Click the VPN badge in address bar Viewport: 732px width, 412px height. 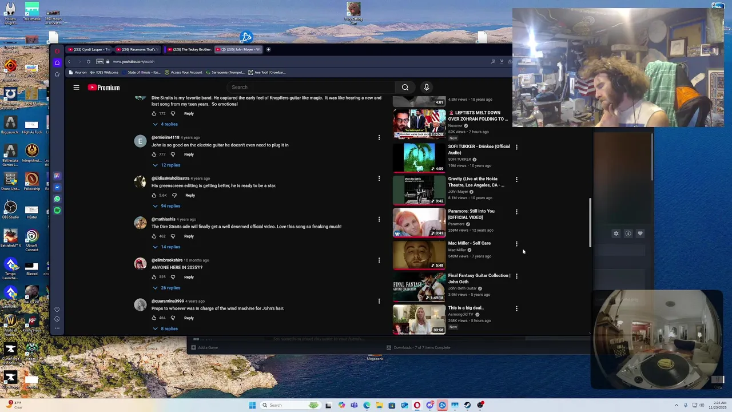coord(100,61)
